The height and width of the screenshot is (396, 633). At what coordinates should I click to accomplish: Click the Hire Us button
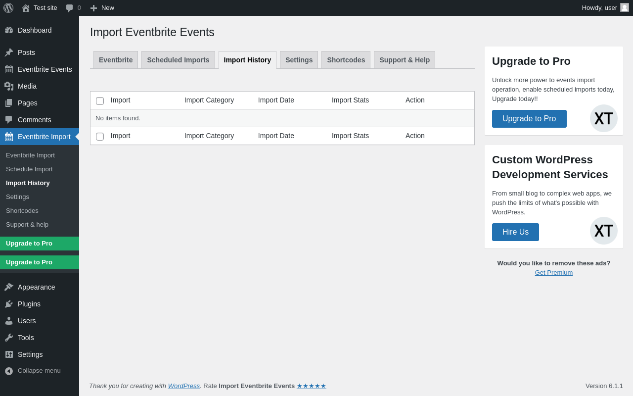point(515,232)
